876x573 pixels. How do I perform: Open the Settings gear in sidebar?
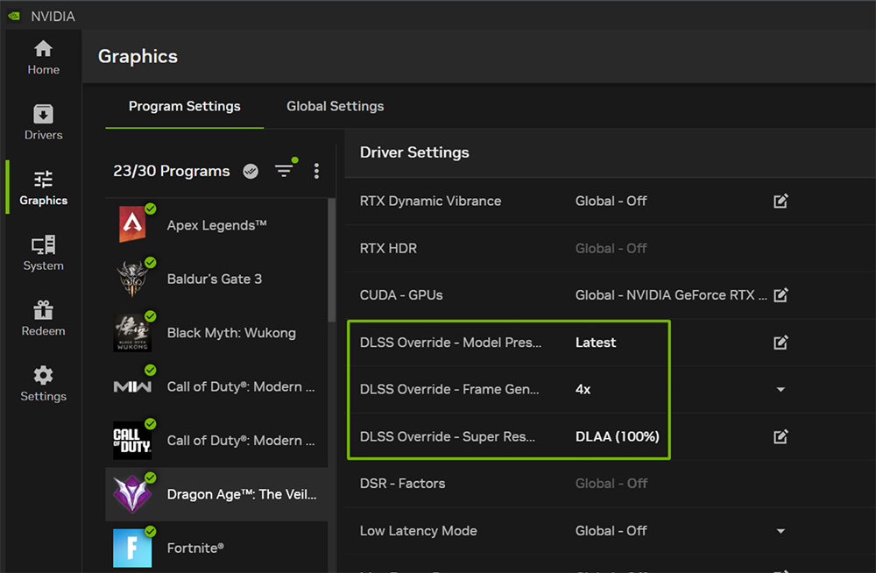pos(43,385)
